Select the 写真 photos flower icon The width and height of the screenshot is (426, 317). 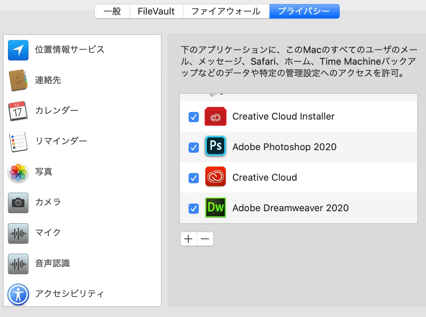point(18,172)
